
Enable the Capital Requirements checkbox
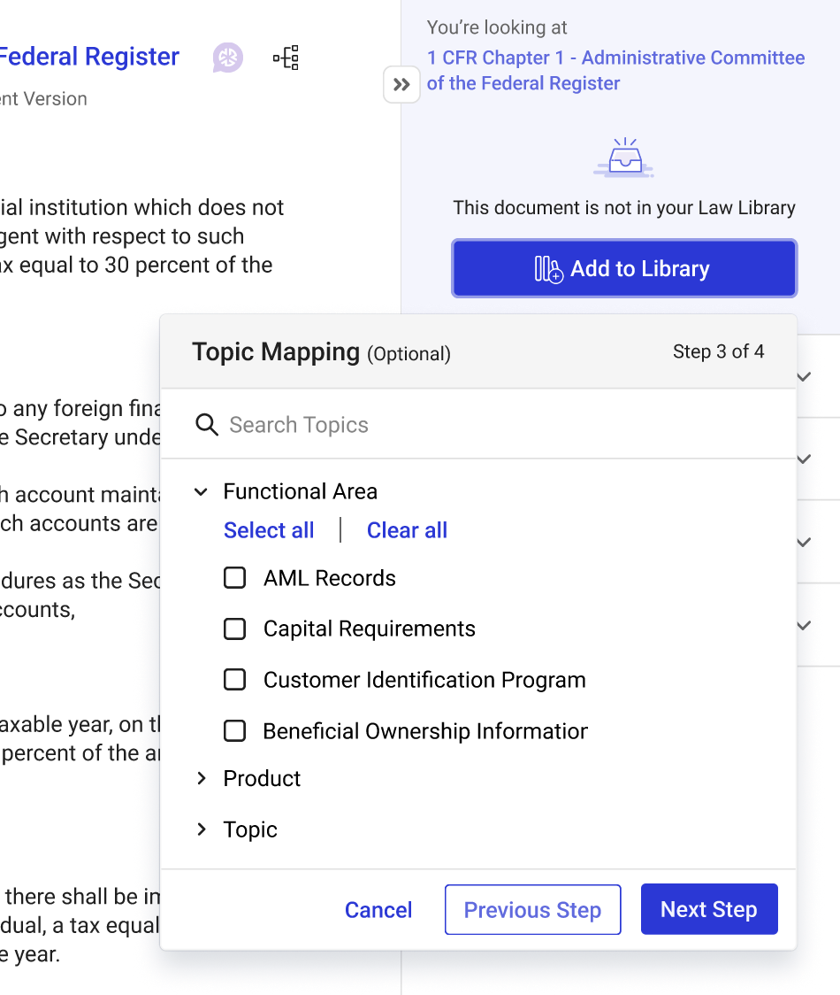[x=234, y=629]
